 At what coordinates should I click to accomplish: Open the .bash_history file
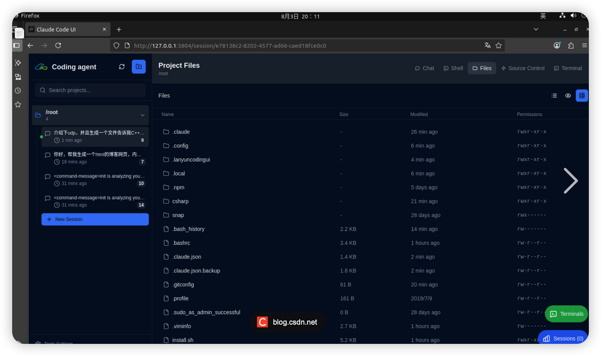coord(188,229)
